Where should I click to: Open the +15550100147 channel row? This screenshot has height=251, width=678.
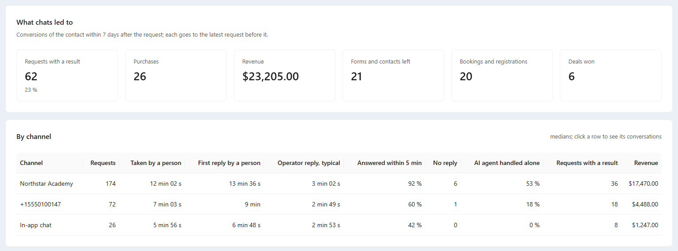click(339, 204)
